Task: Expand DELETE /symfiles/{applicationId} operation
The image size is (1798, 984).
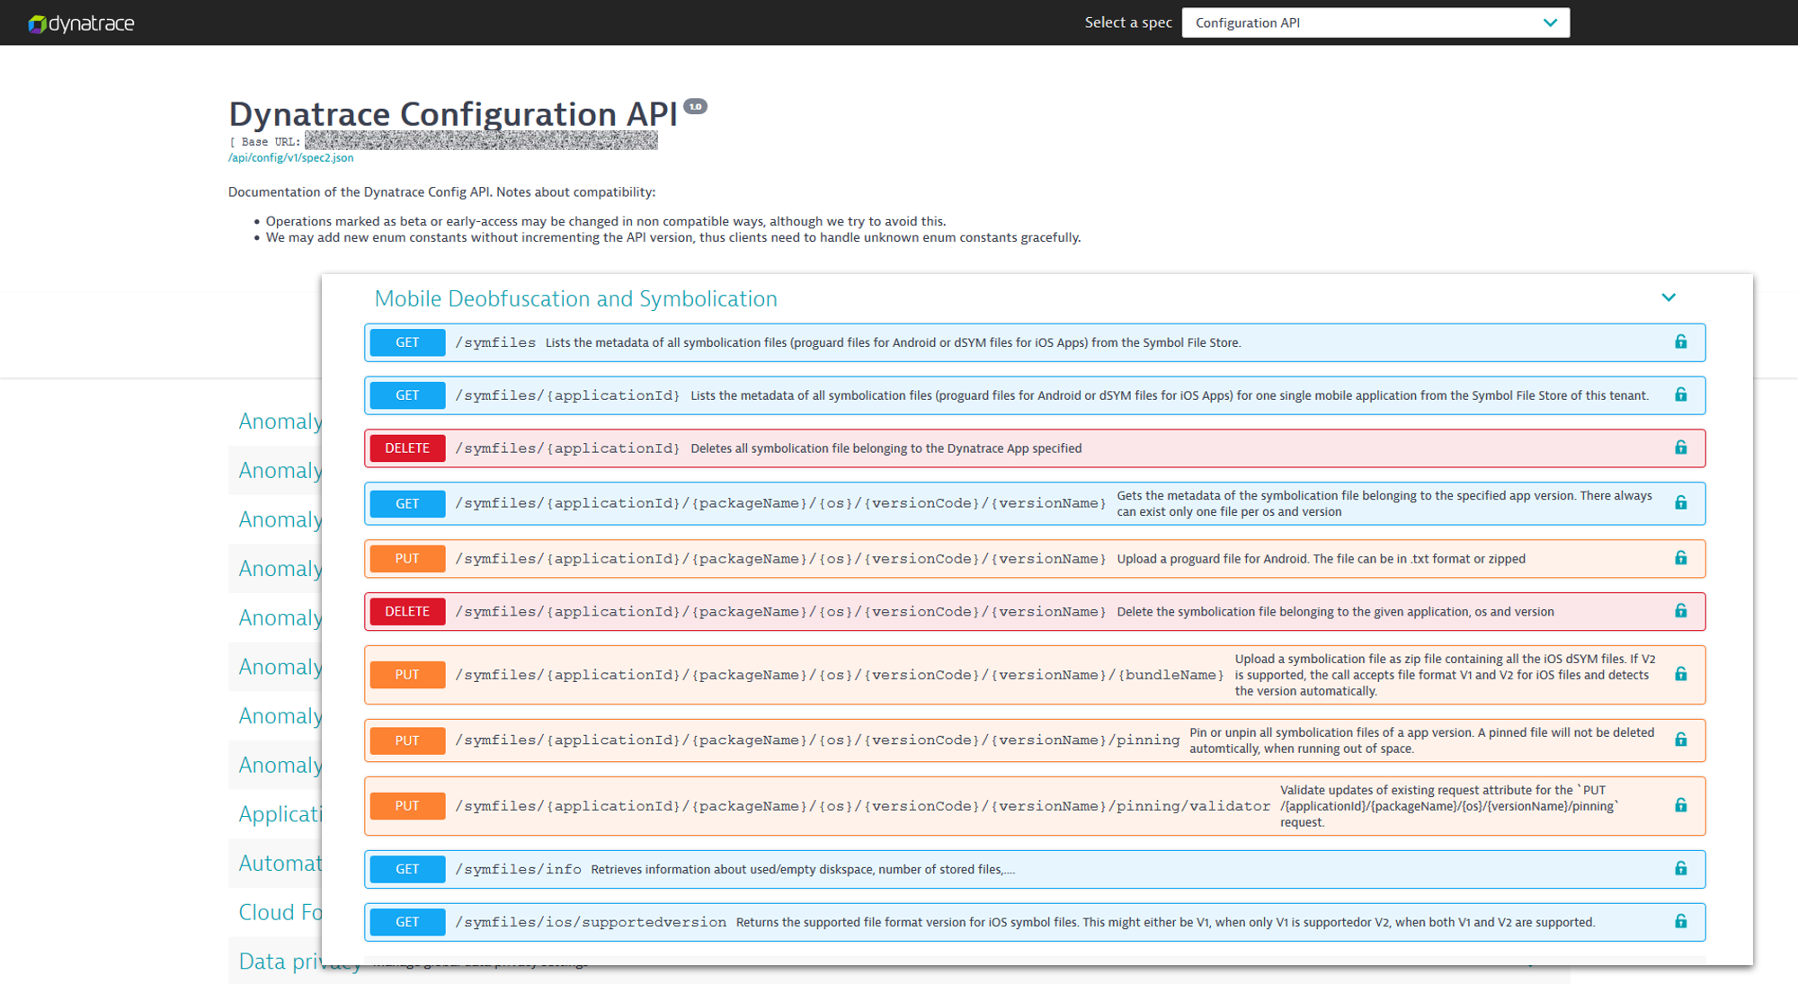Action: tap(1034, 448)
